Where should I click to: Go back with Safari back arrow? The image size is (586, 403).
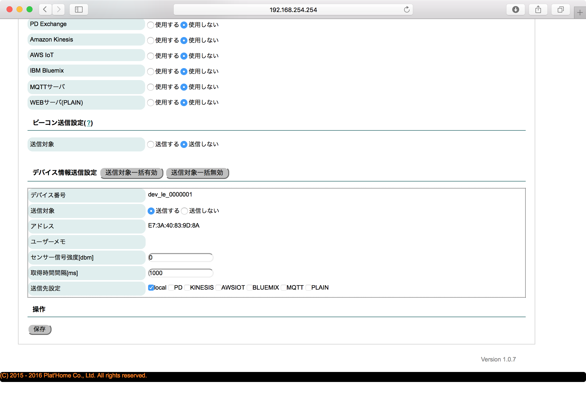pyautogui.click(x=46, y=10)
